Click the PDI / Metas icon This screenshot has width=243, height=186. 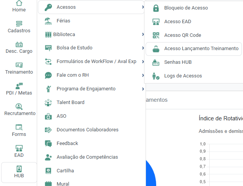coord(19,86)
